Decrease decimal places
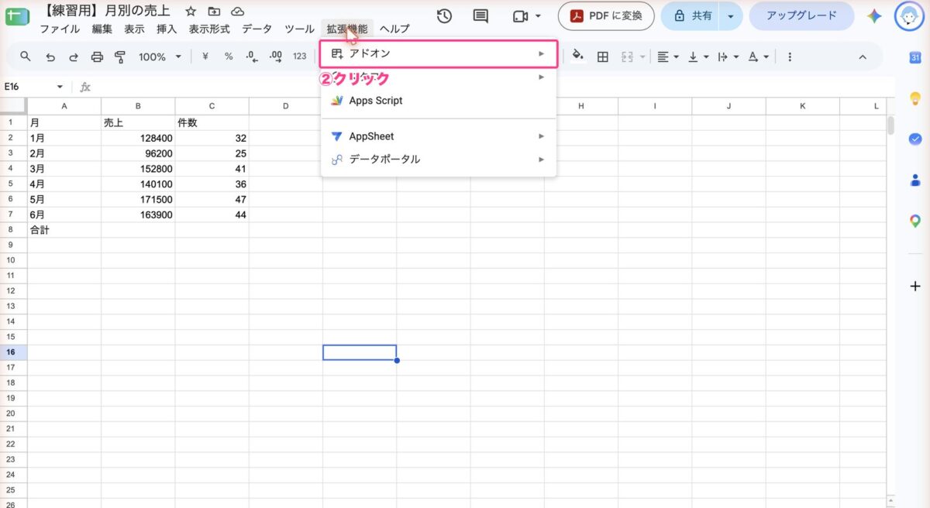Viewport: 930px width, 508px height. coord(251,57)
